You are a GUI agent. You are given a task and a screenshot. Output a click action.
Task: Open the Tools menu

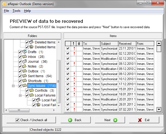point(16,11)
